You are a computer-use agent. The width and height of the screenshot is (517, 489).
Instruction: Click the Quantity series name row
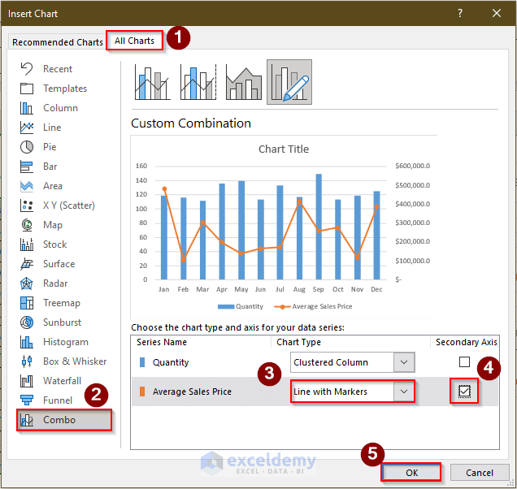click(x=171, y=362)
